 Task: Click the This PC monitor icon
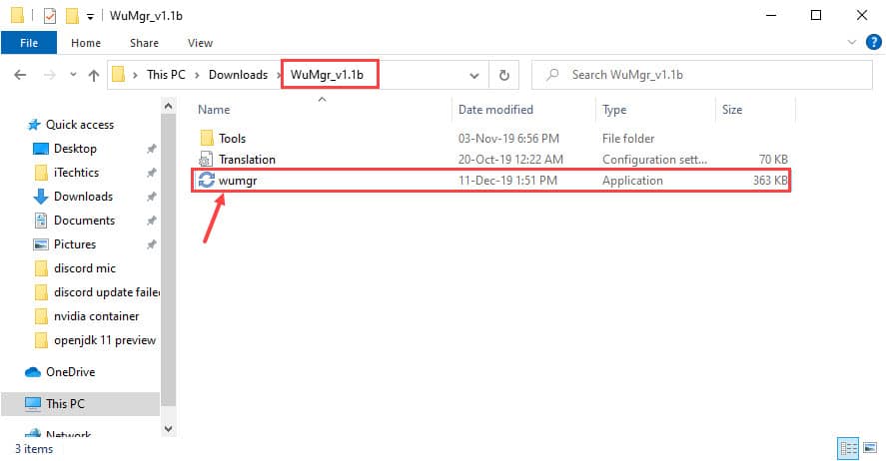pos(33,404)
